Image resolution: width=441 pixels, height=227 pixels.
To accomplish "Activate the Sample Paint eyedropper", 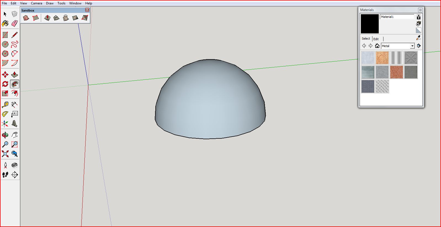I will 418,38.
